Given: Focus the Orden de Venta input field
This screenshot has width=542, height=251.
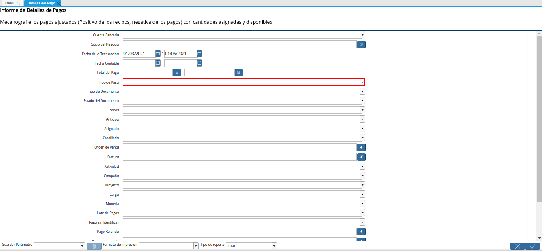Looking at the screenshot, I should coord(239,147).
